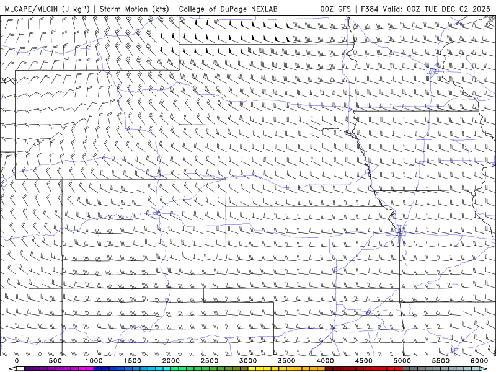The height and width of the screenshot is (372, 496).
Task: Click the 3000 colorbar tick label
Action: [x=249, y=361]
